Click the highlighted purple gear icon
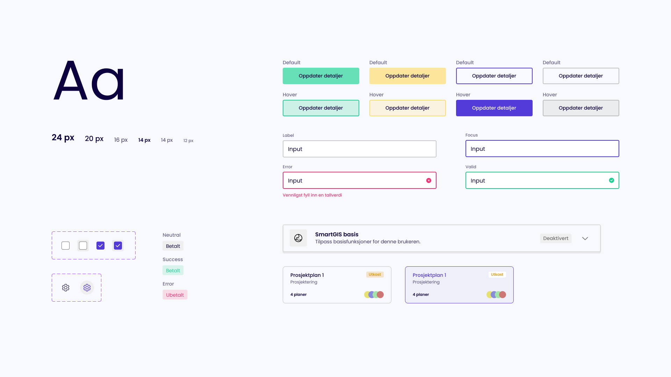This screenshot has width=671, height=377. pos(87,288)
